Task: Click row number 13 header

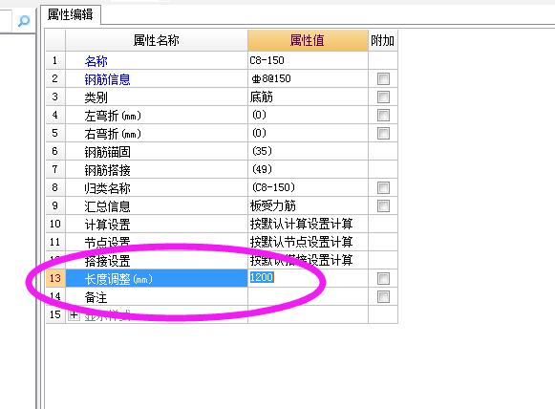Action: point(55,278)
